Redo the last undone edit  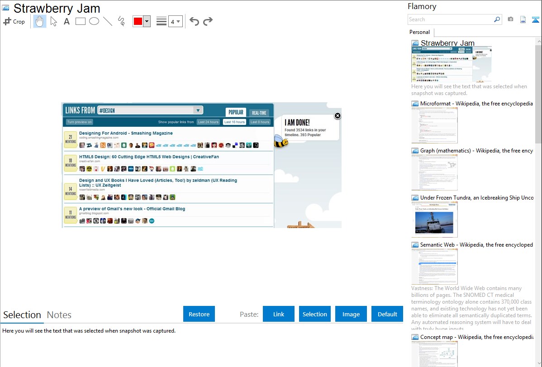(208, 21)
